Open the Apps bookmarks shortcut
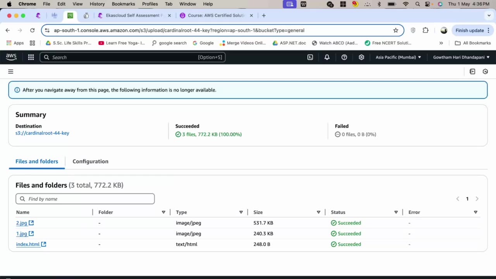This screenshot has height=279, width=496. (15, 43)
